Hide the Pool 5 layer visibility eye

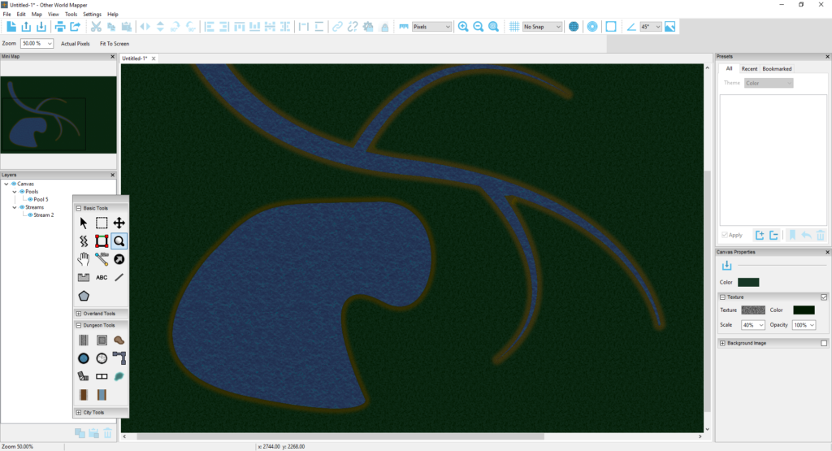pyautogui.click(x=30, y=199)
